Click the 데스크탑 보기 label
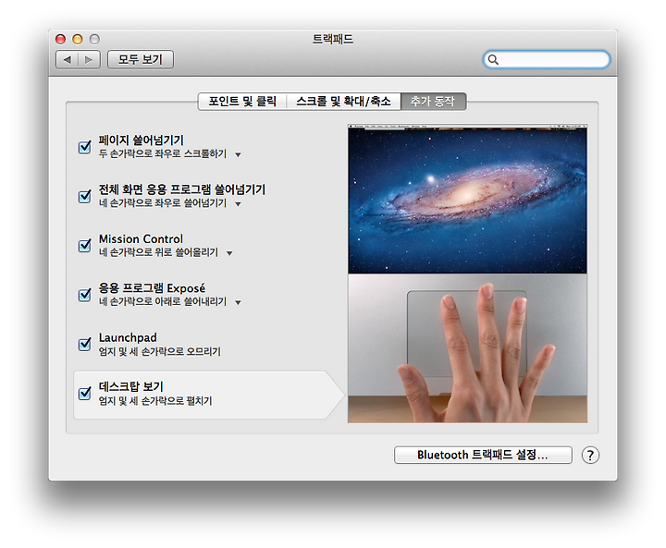 coord(130,386)
